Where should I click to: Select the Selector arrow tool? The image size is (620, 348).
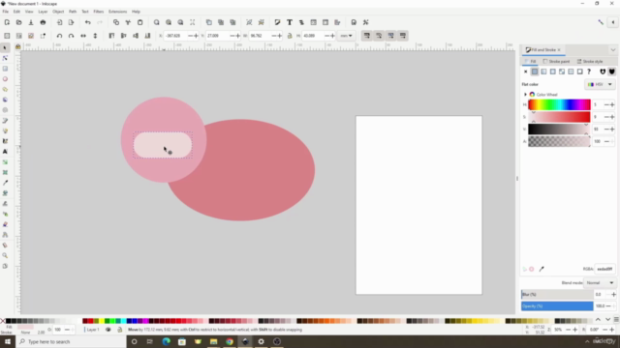point(5,47)
